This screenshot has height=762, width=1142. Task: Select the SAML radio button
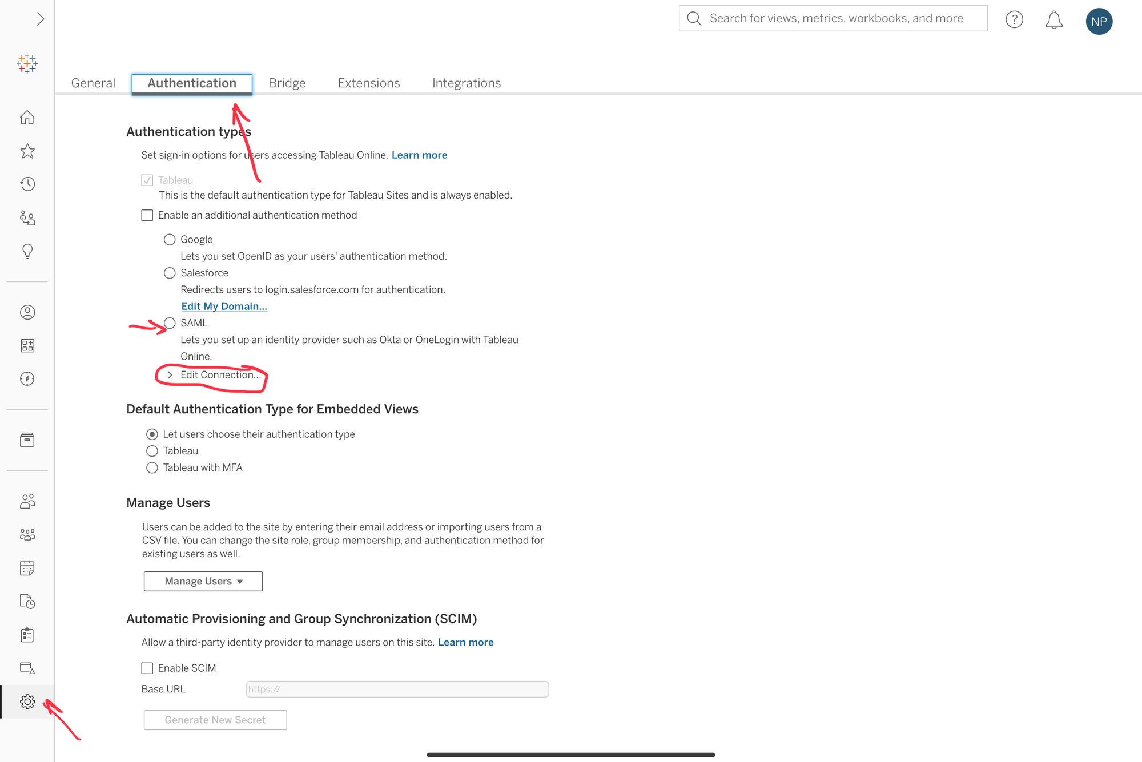(x=170, y=323)
